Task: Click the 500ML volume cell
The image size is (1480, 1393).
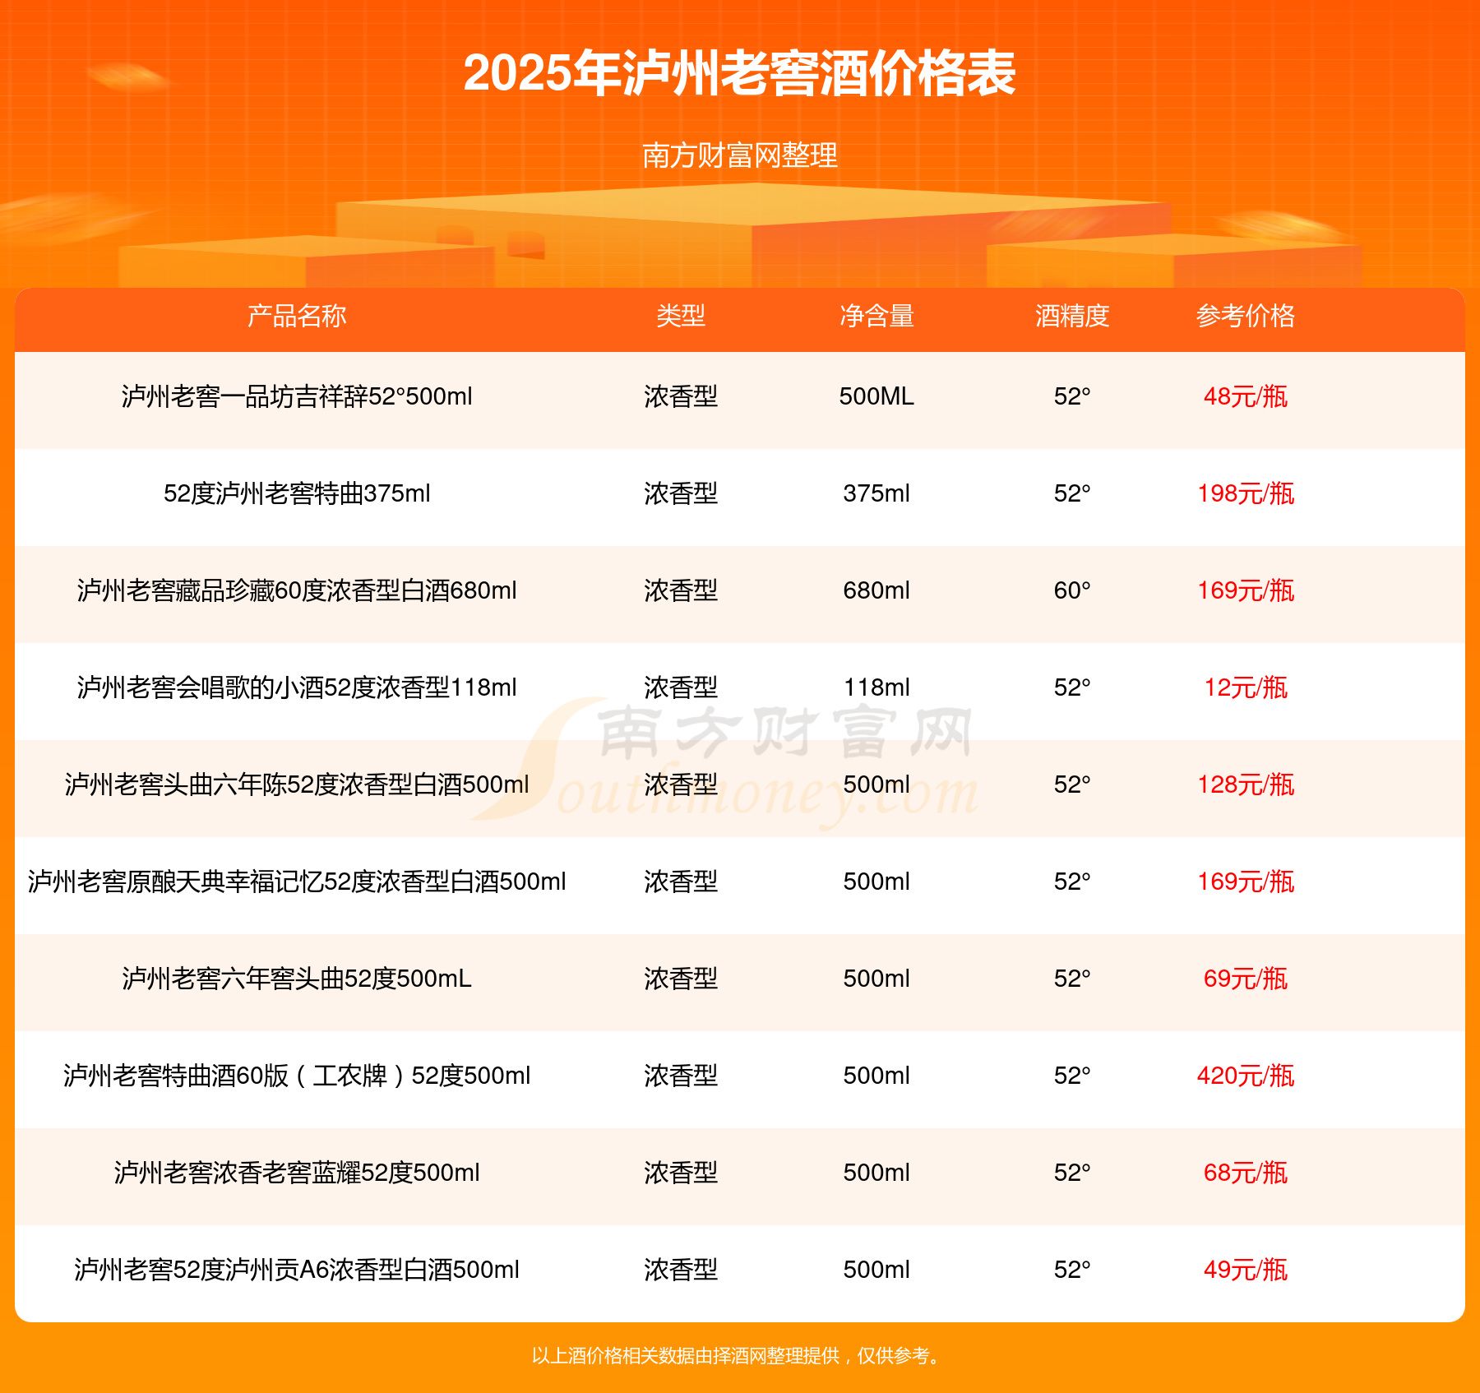Action: tap(876, 396)
